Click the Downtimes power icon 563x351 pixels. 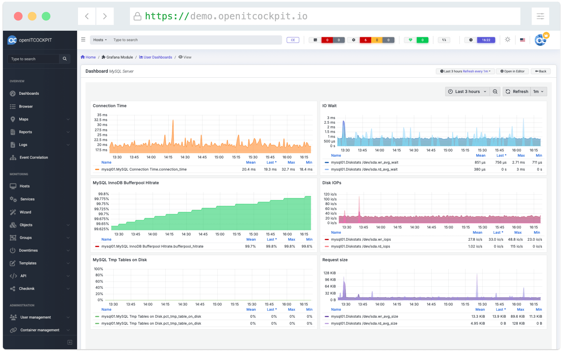coord(13,250)
